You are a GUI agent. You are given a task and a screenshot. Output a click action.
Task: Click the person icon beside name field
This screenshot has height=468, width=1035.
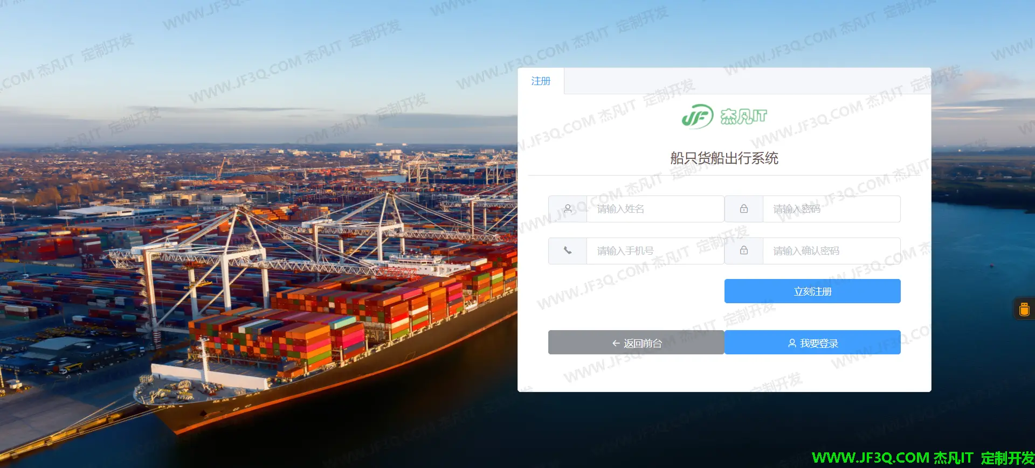(568, 209)
